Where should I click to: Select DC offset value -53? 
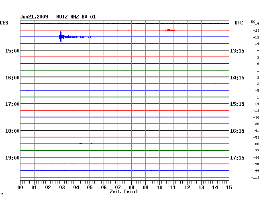click(256, 137)
